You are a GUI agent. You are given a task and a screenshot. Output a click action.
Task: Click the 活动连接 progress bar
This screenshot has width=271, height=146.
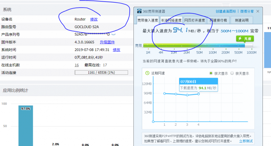click(x=101, y=72)
